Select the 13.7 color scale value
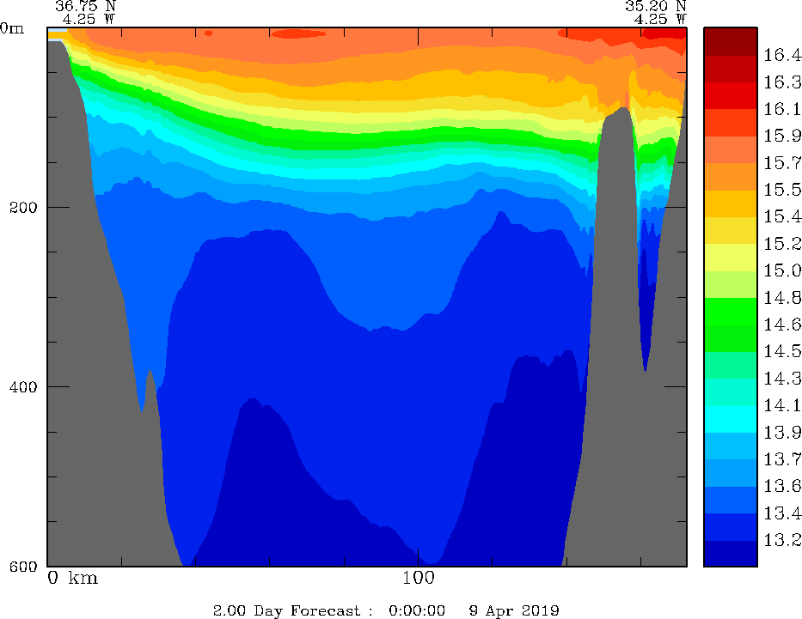This screenshot has width=802, height=619. 782,459
